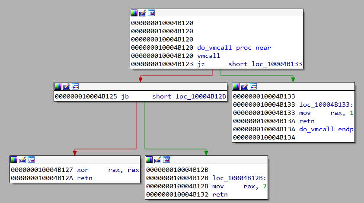364x203 pixels.
Task: Click group icon on xor rax block
Action: point(31,160)
